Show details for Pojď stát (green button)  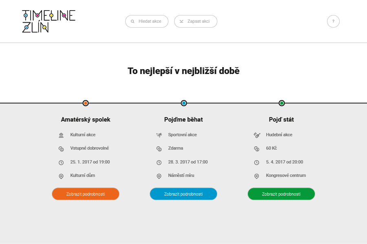(281, 194)
